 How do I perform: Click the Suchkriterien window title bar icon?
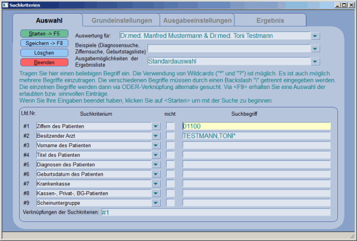pos(5,4)
